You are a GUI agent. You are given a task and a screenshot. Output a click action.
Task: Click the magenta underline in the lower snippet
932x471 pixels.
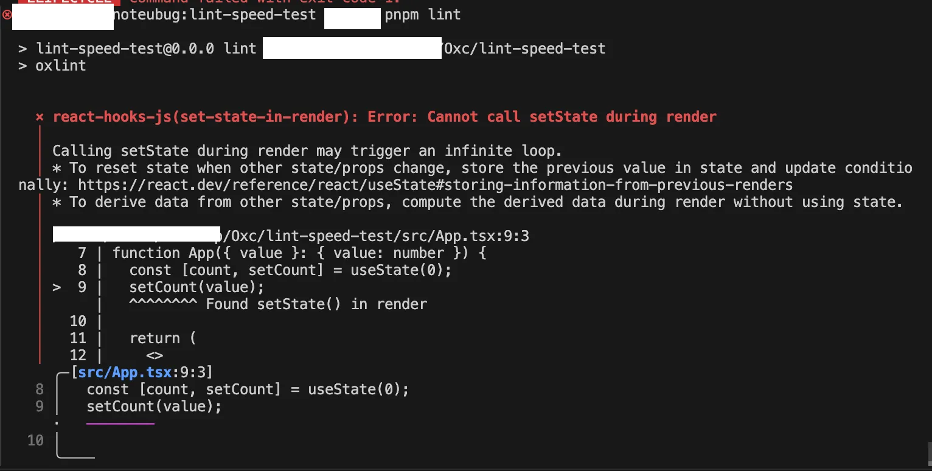point(120,423)
